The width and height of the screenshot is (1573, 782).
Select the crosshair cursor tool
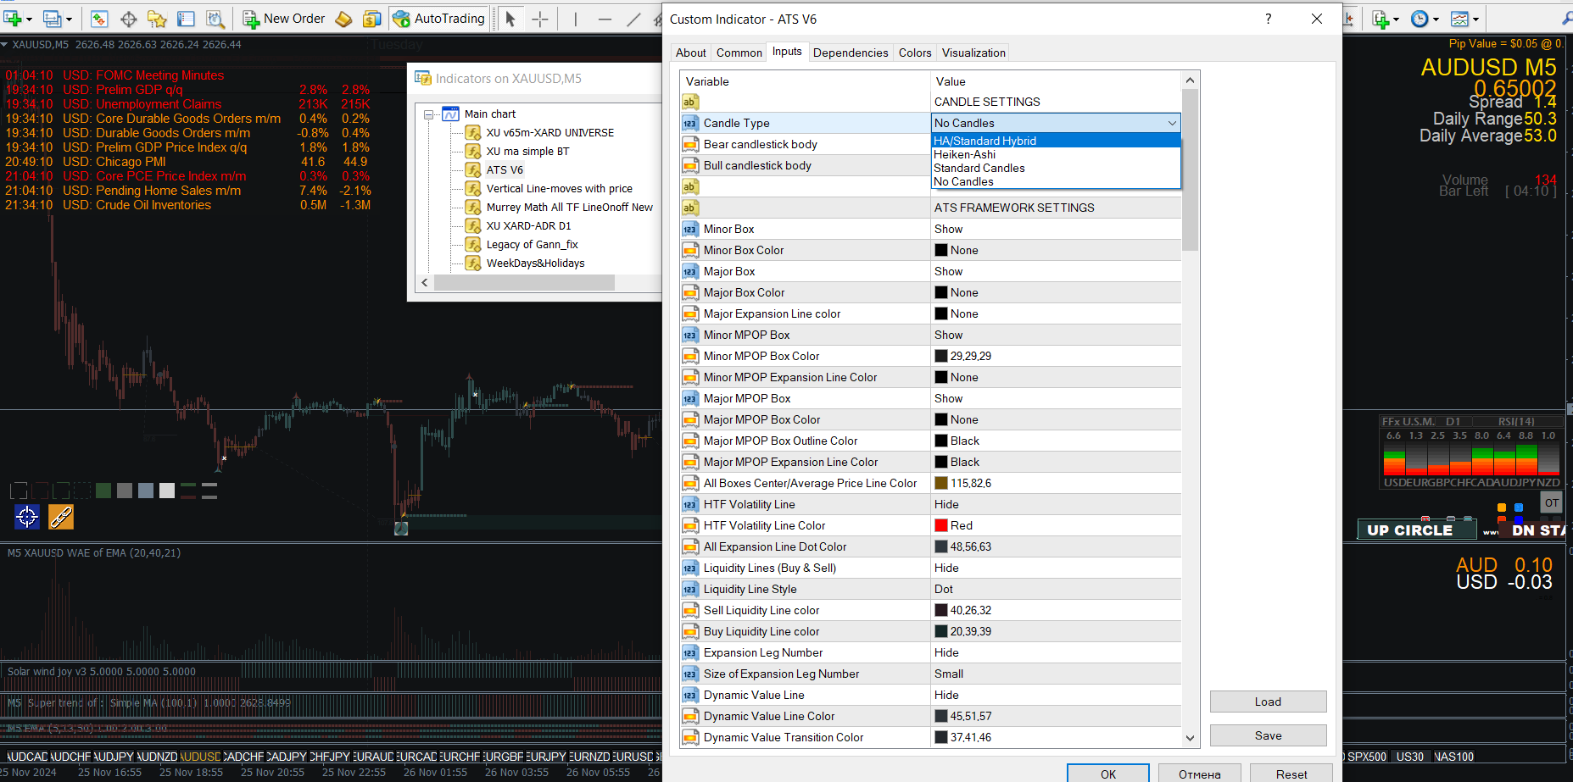tap(540, 19)
